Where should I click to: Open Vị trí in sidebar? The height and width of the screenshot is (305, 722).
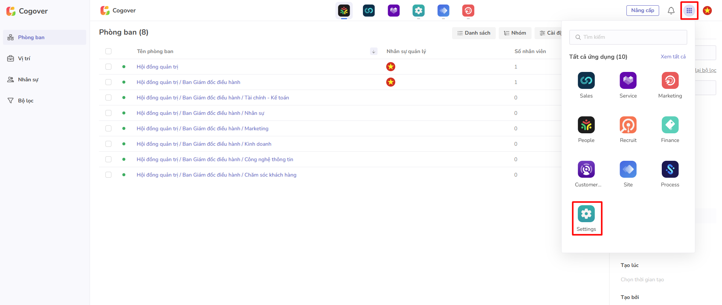(x=44, y=58)
